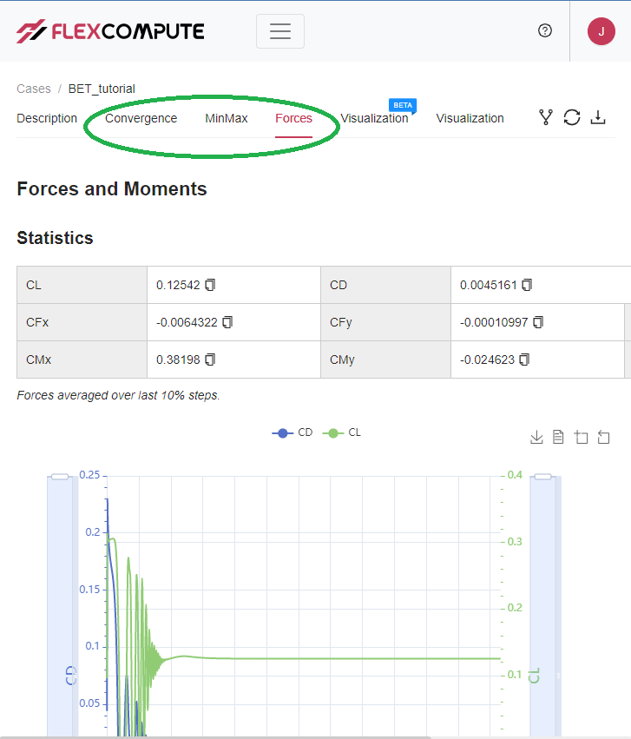Copy the CD value 0.0045161
Viewport: 631px width, 739px height.
527,285
